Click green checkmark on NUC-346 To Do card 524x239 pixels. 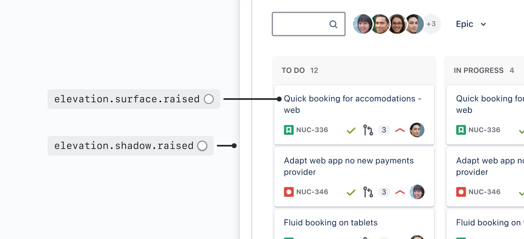pos(351,192)
